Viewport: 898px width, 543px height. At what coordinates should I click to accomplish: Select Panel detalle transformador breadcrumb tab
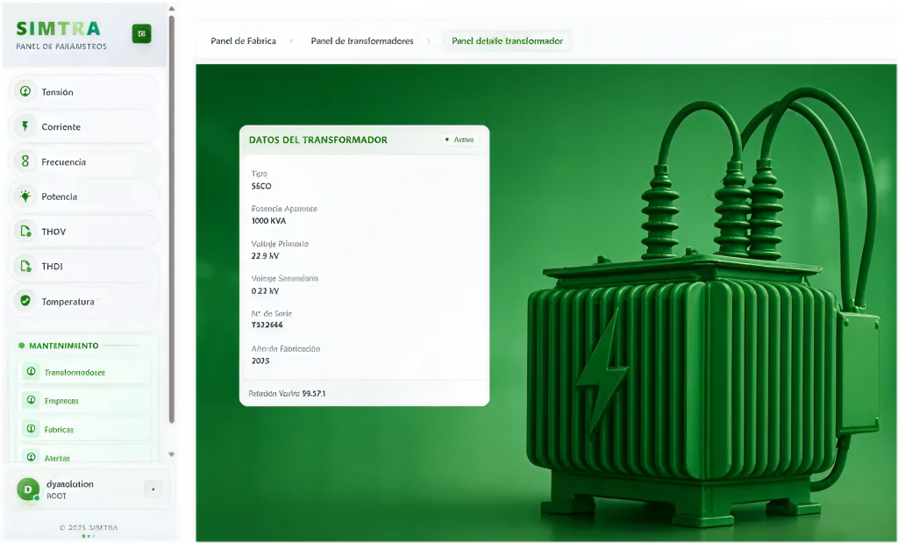508,40
